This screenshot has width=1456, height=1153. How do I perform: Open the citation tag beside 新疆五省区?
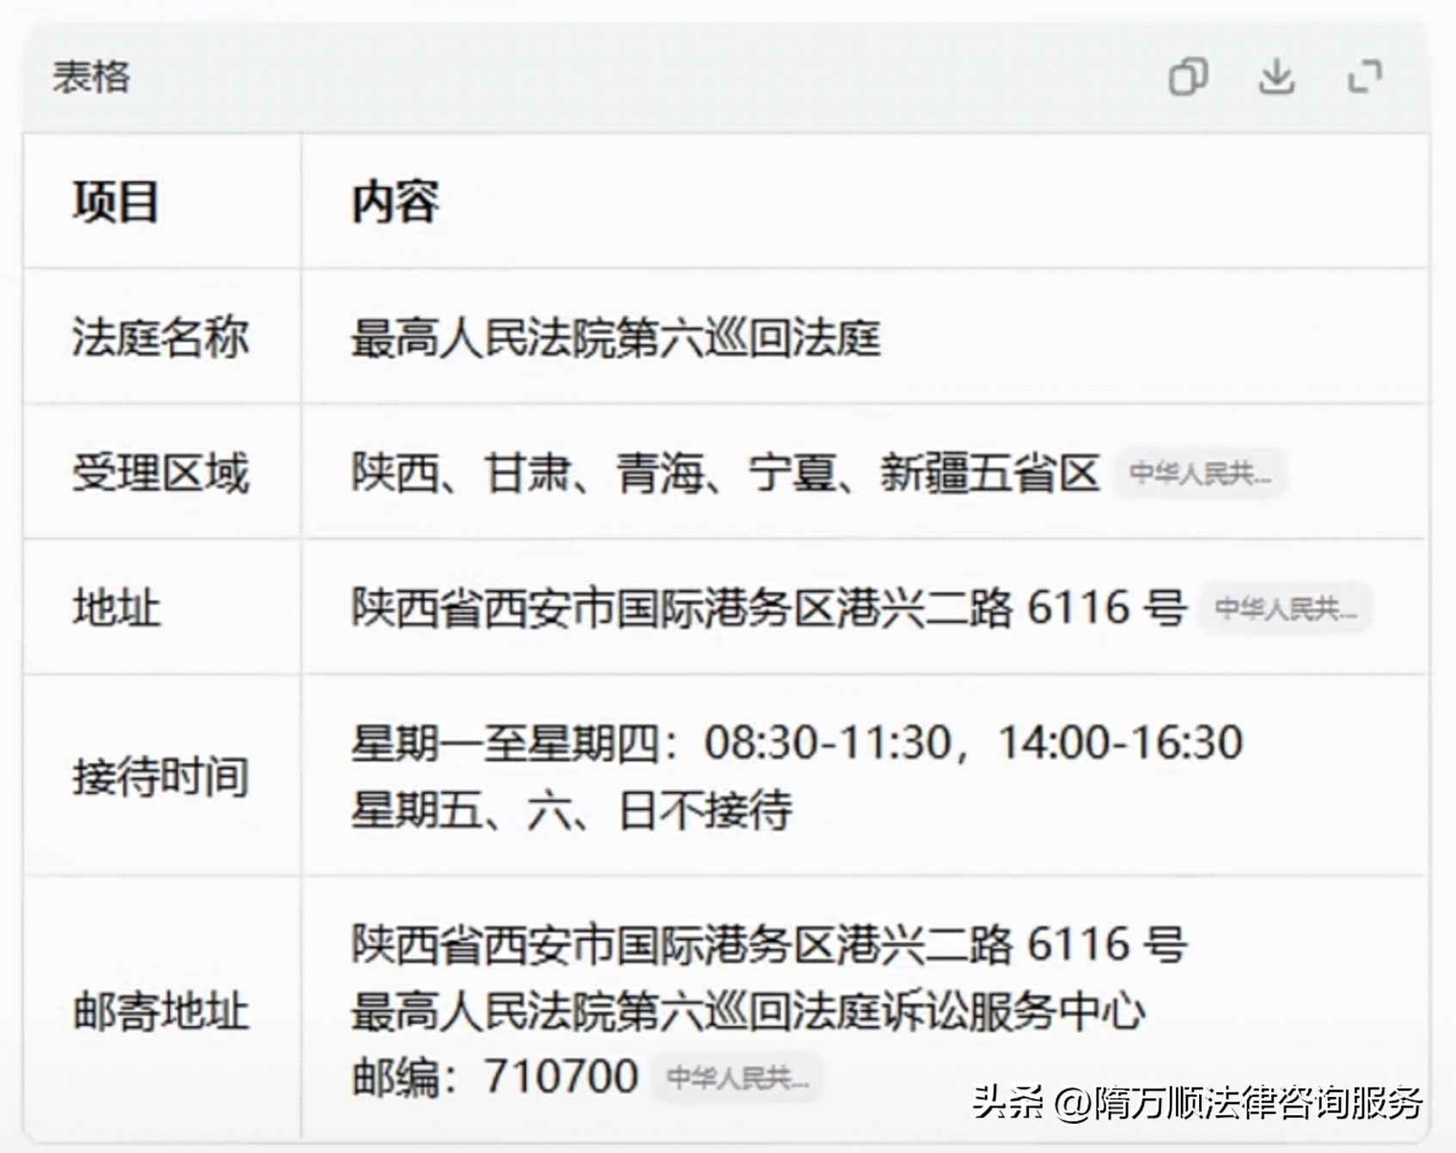[x=1200, y=473]
